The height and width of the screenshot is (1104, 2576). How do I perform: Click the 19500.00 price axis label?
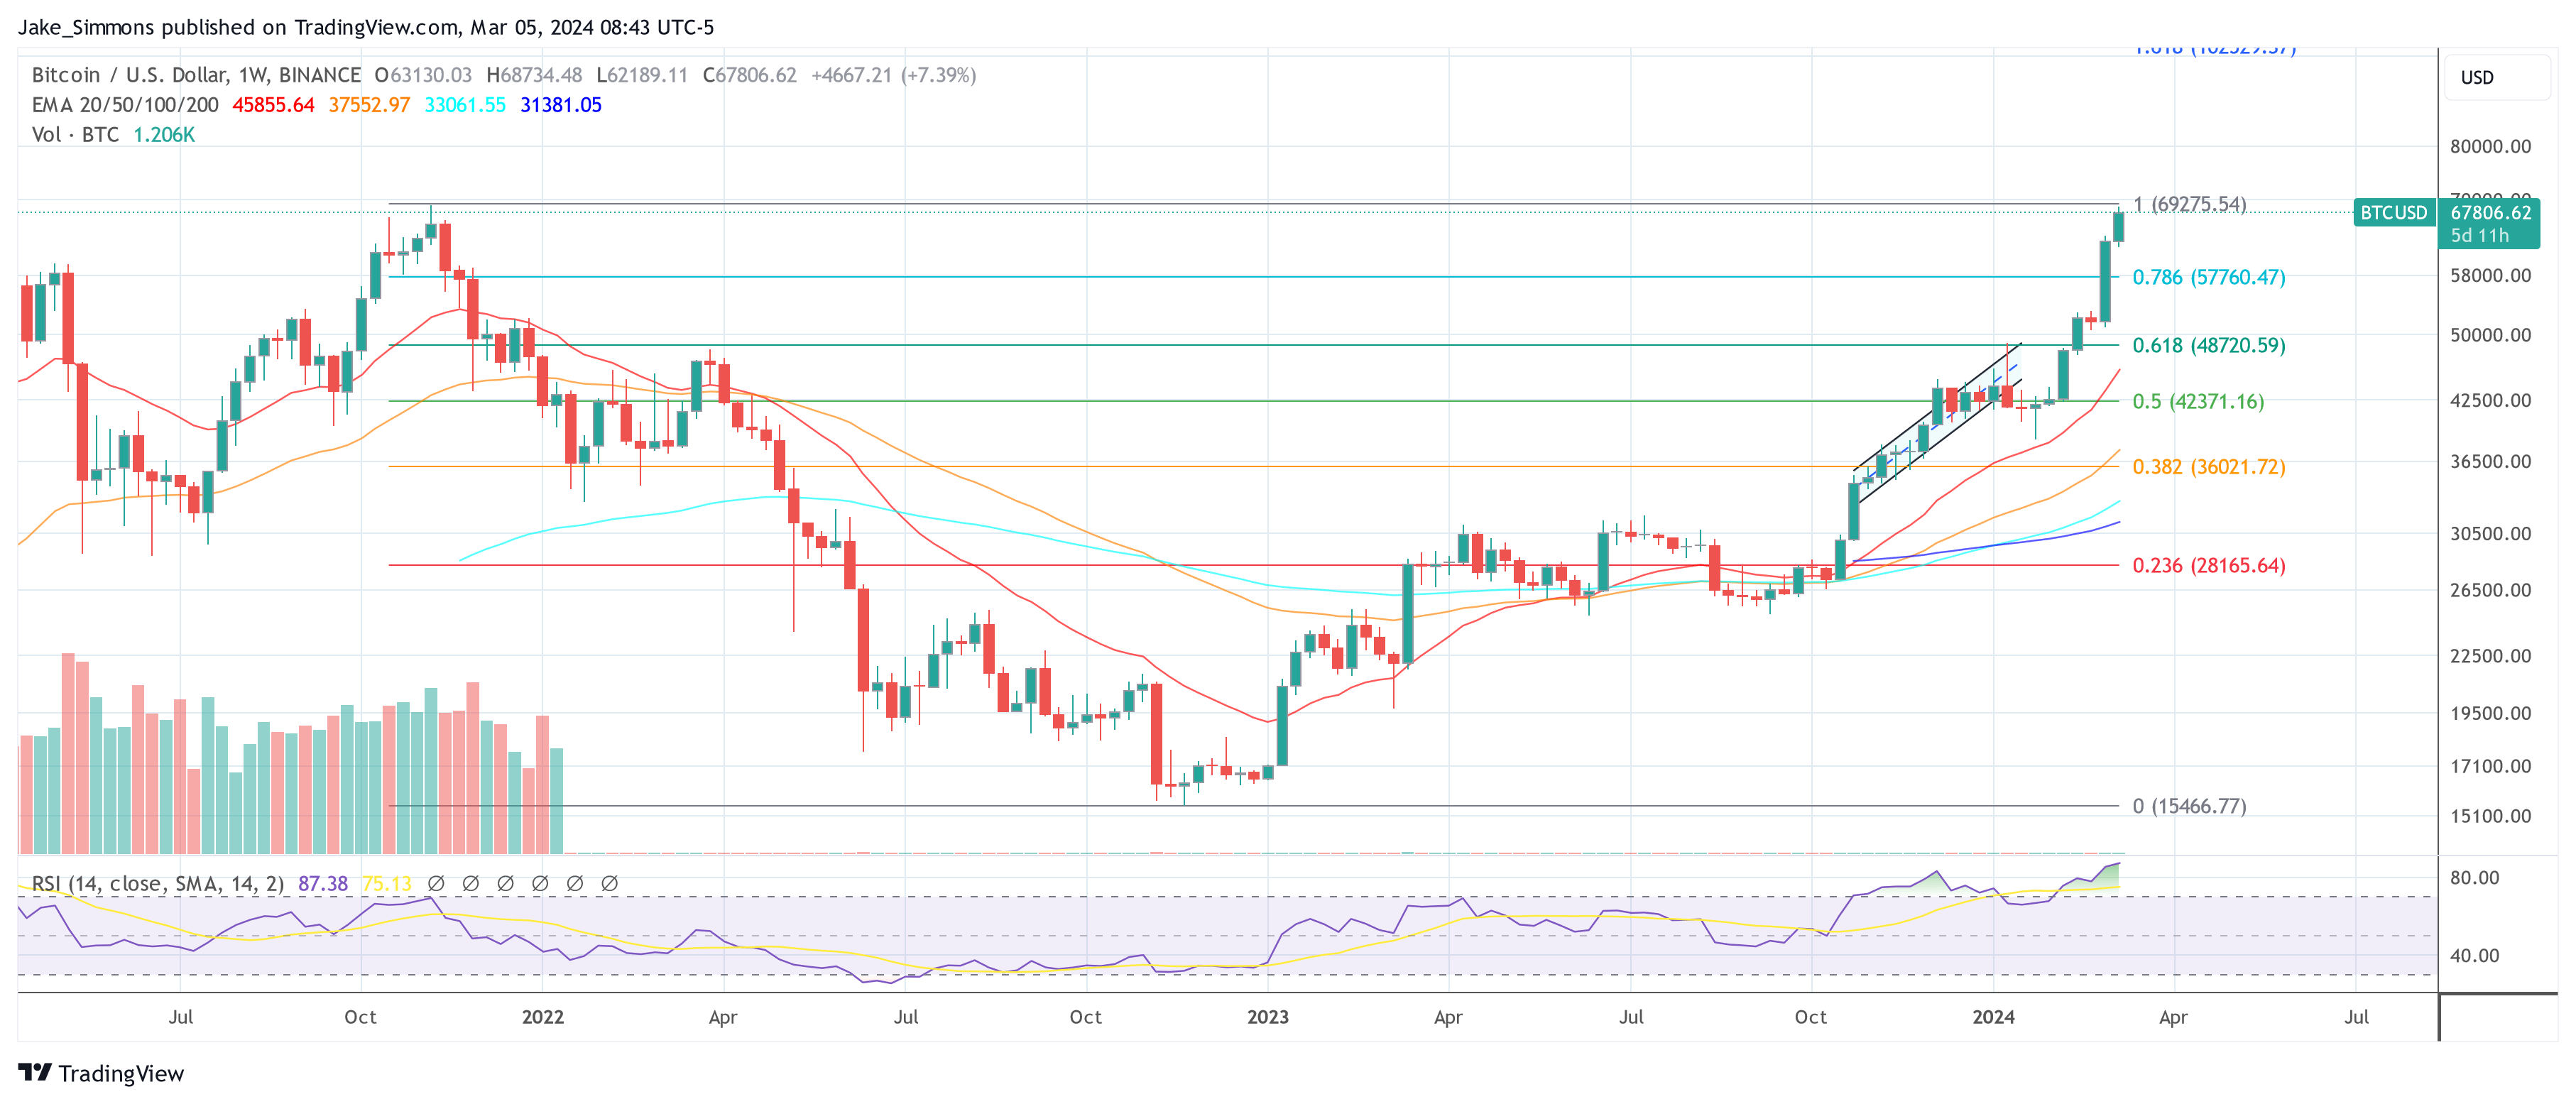(x=2490, y=714)
